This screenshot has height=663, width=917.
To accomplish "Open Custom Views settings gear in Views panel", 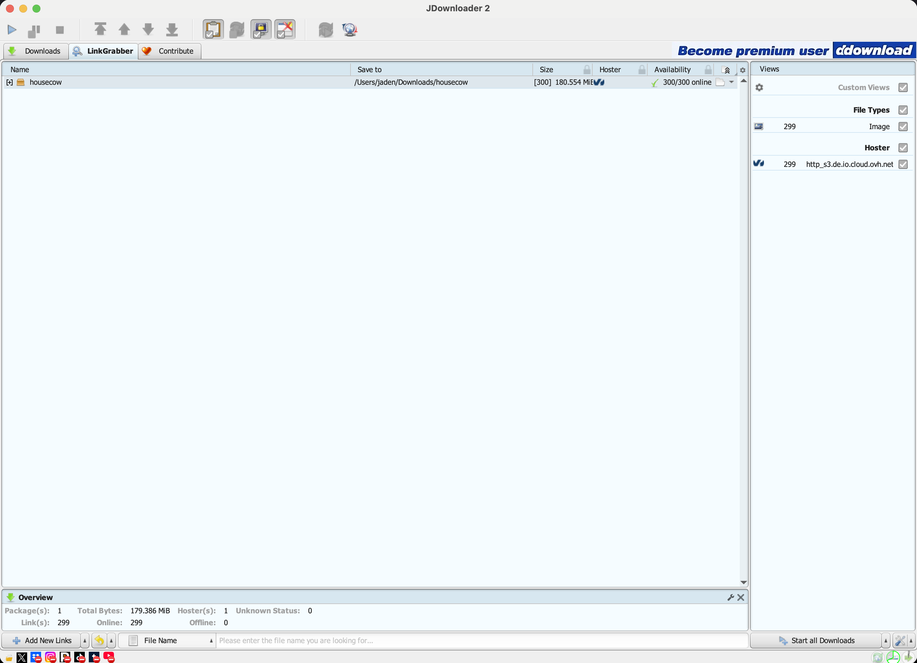I will 759,87.
